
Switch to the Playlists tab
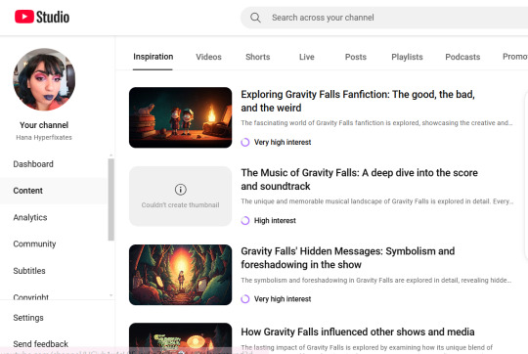[x=407, y=57]
